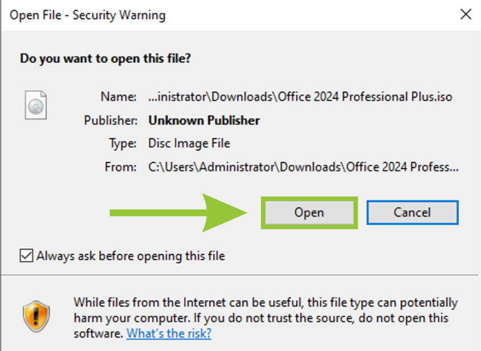The image size is (481, 351).
Task: Click the Office 2024 Professional Plus.iso file name
Action: tap(300, 97)
